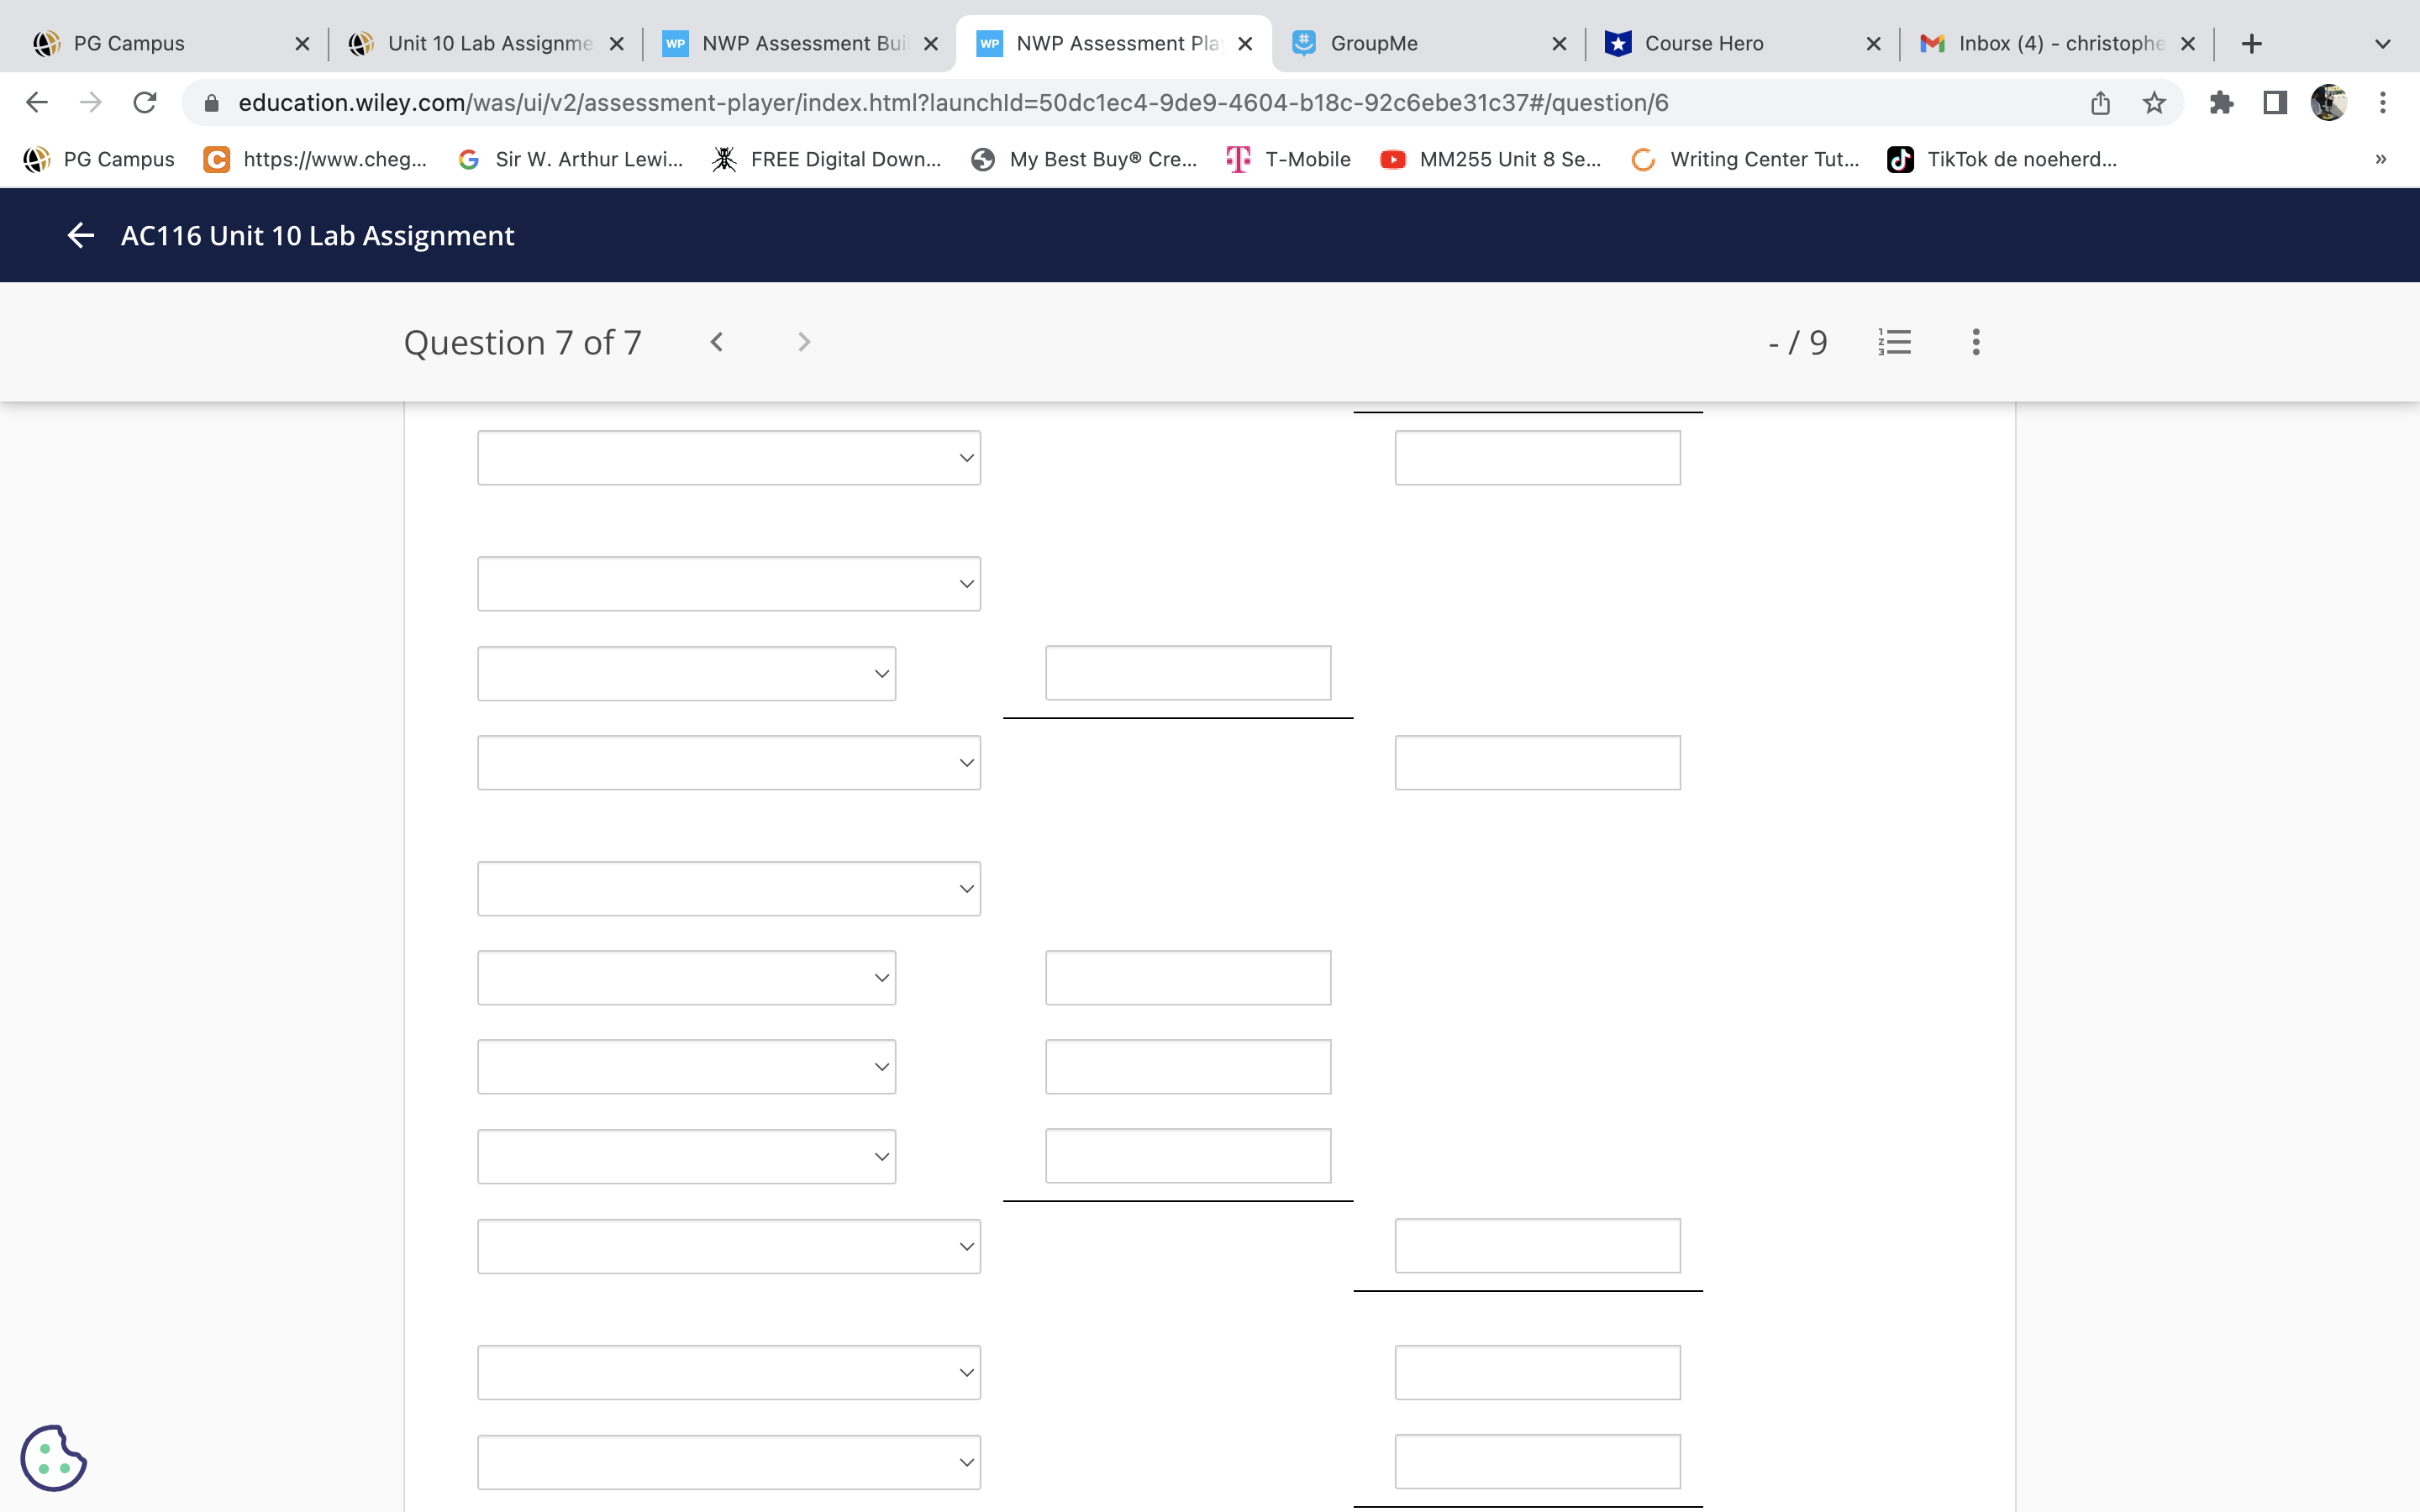This screenshot has height=1512, width=2420.
Task: Reload the page
Action: pyautogui.click(x=145, y=103)
